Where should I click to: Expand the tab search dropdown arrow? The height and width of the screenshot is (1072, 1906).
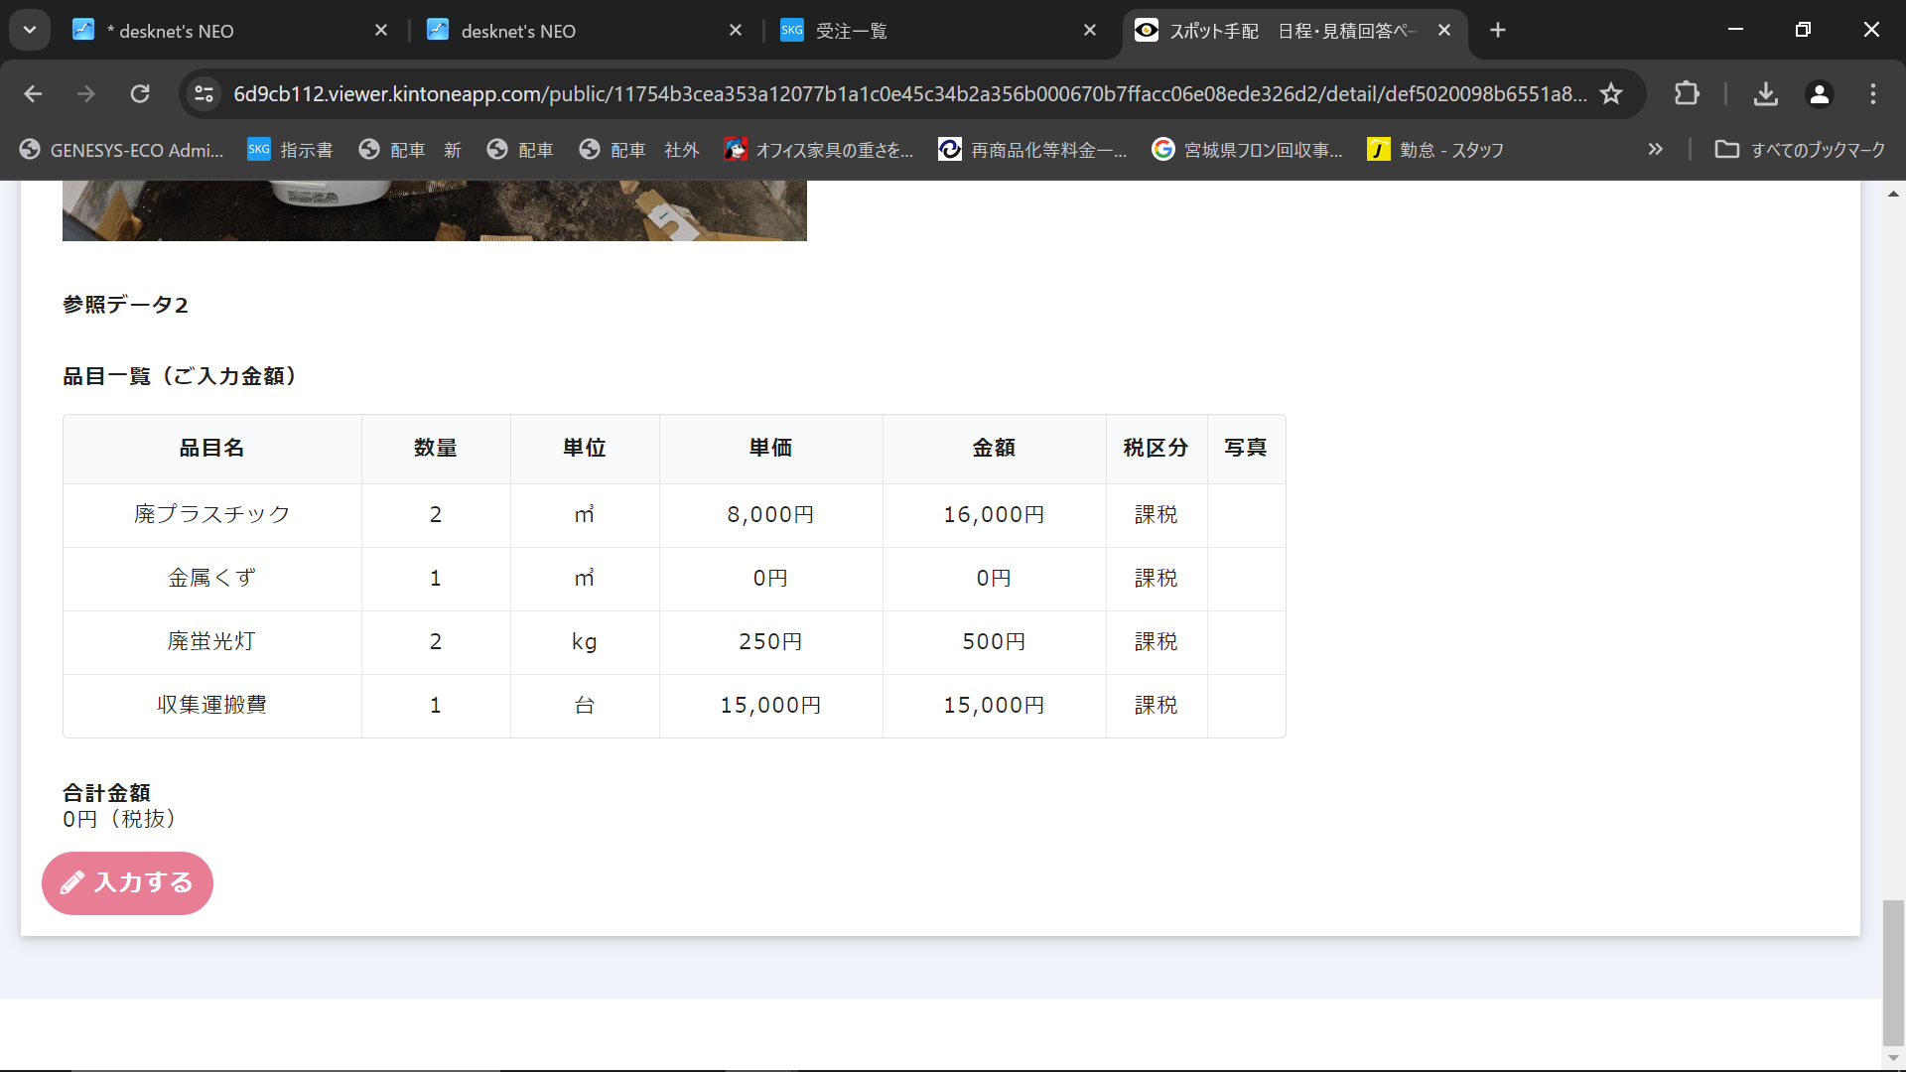click(30, 30)
